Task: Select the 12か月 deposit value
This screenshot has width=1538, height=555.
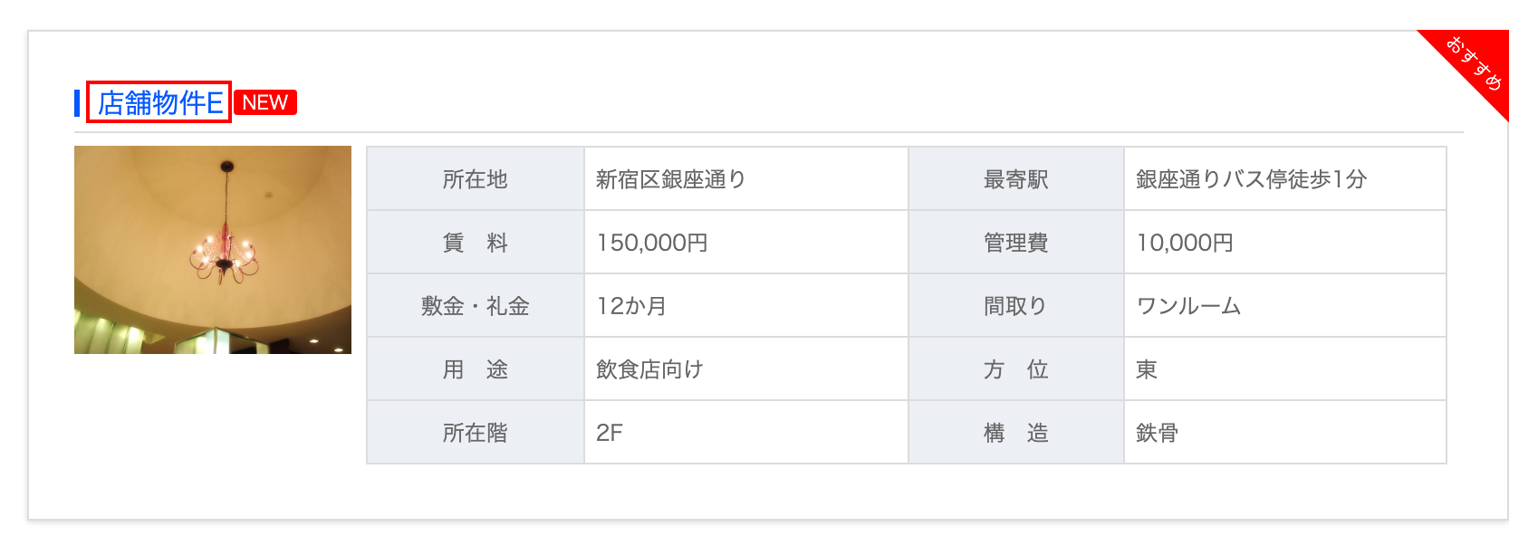Action: 631,306
